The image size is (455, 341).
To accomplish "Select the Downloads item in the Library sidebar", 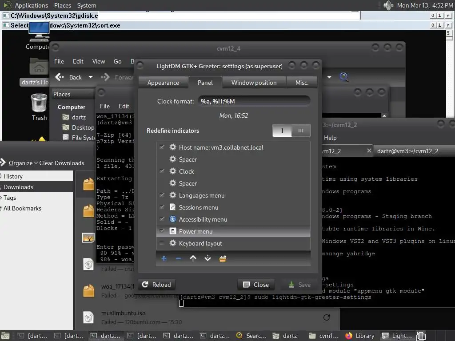I will point(36,187).
